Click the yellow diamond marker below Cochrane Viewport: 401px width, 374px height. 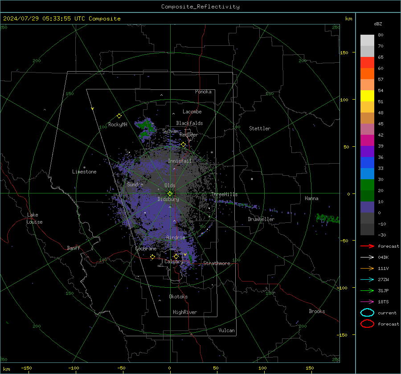click(152, 257)
